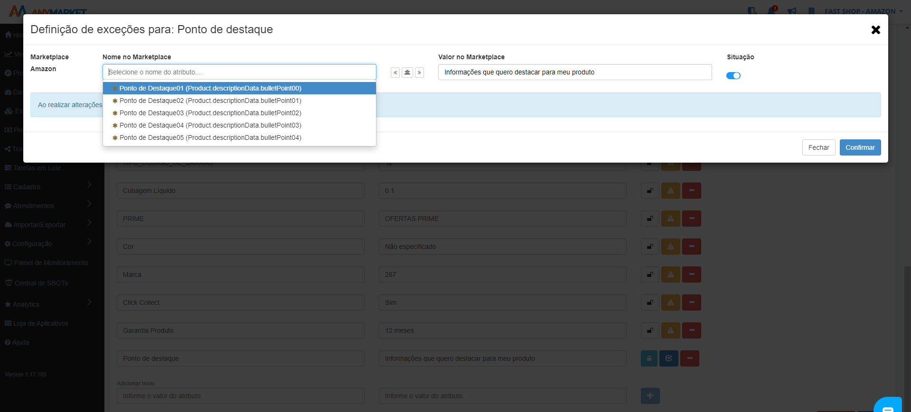Remove the Cubagem Líquido attribute

click(692, 191)
